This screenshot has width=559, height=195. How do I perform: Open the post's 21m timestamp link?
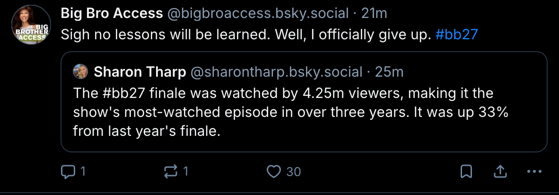374,14
